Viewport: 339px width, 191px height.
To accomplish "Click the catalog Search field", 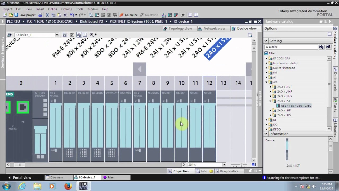I will (x=291, y=47).
